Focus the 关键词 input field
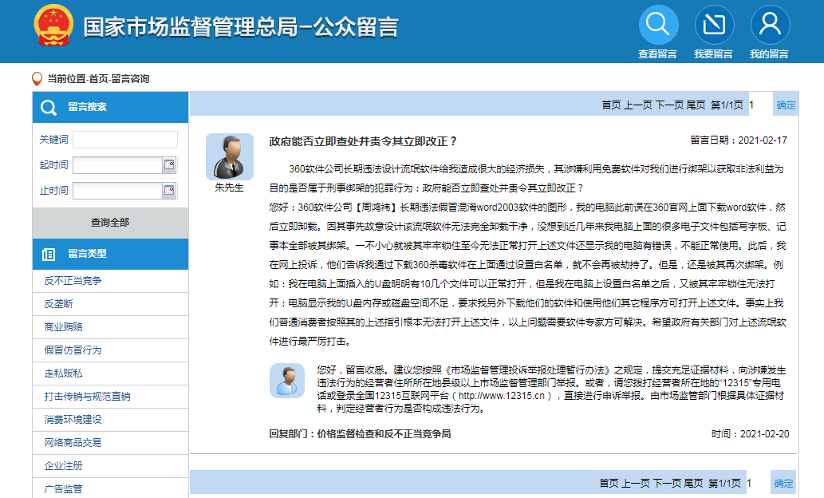The image size is (824, 498). click(125, 140)
